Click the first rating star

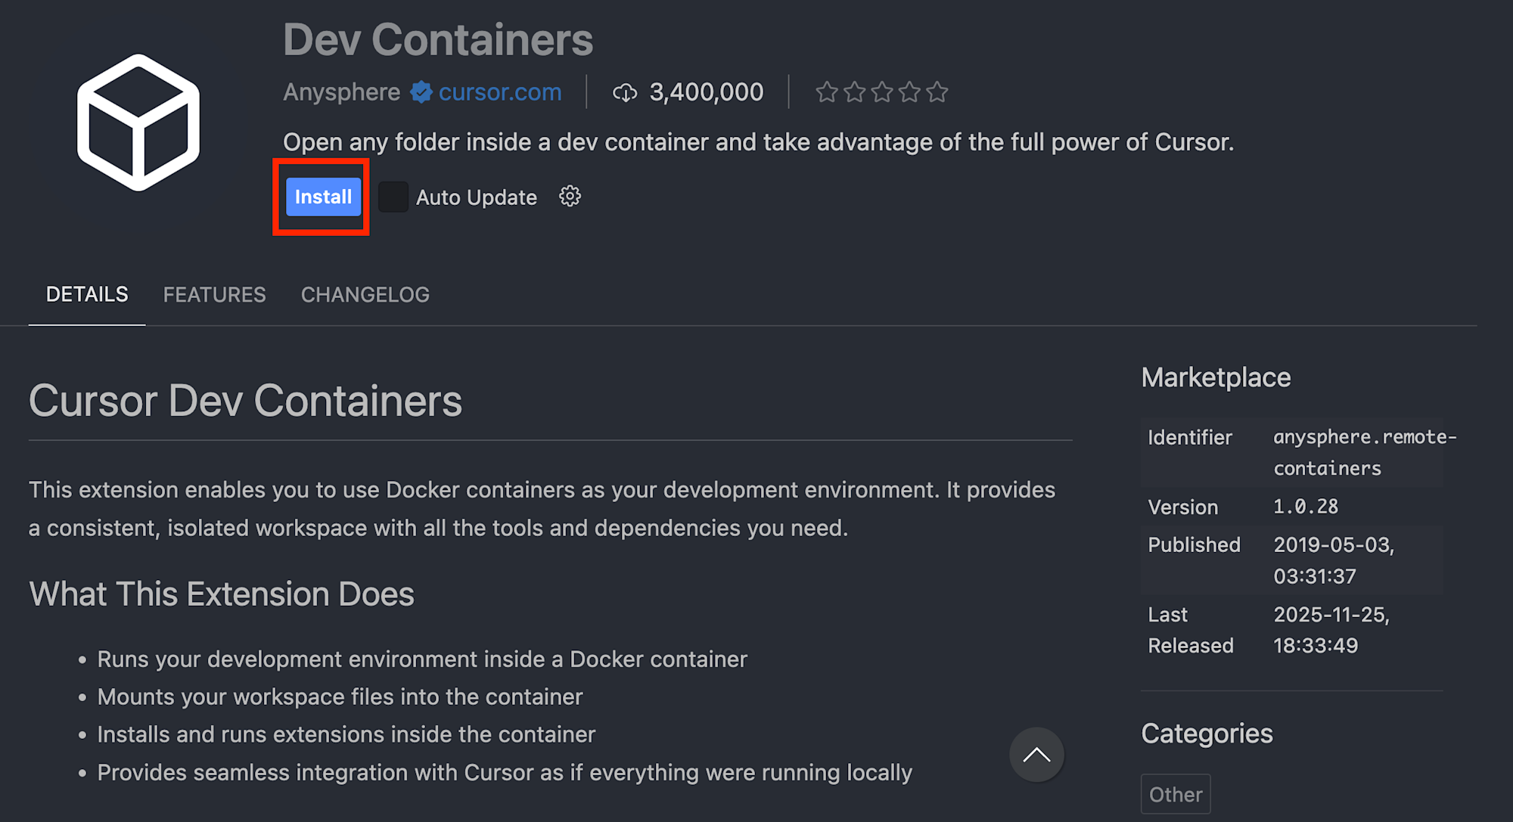[x=827, y=92]
